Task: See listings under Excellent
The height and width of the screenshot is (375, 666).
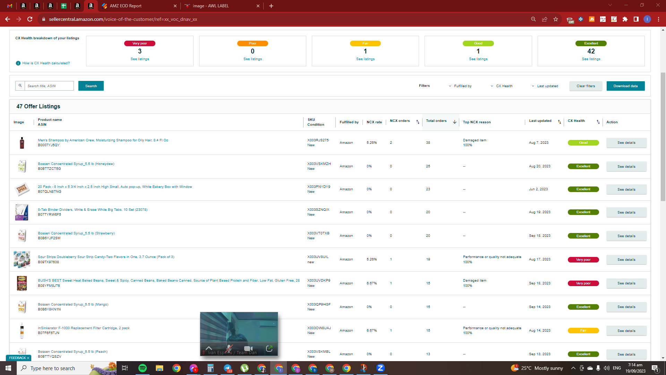Action: tap(591, 59)
